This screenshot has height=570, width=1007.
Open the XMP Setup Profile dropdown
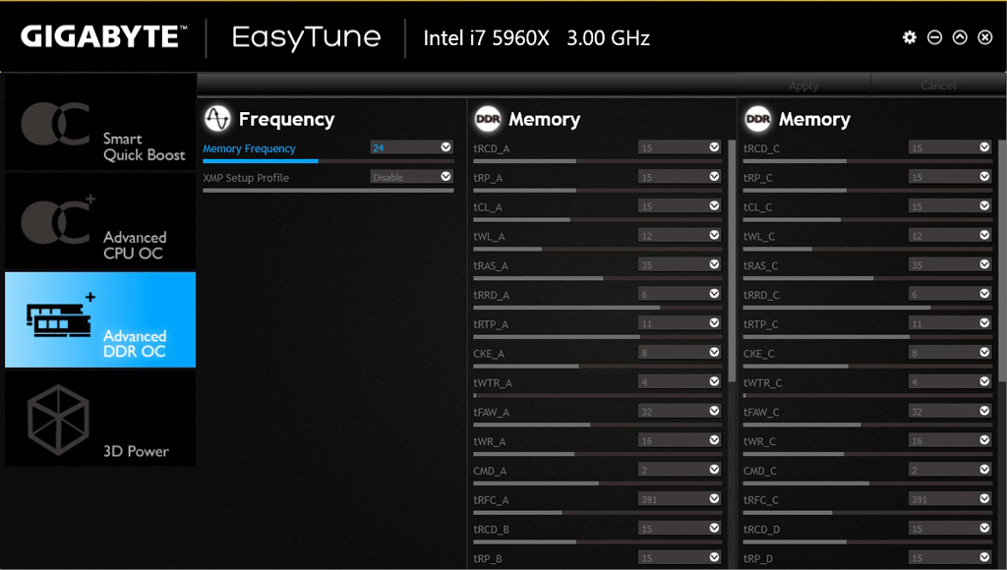pyautogui.click(x=445, y=177)
